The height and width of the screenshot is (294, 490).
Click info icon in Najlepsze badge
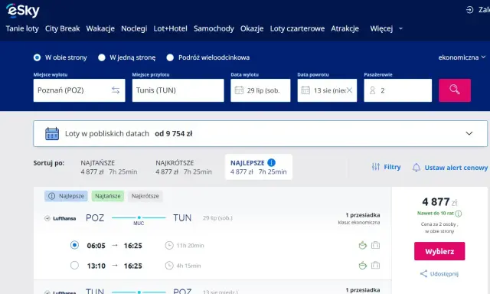pos(52,196)
